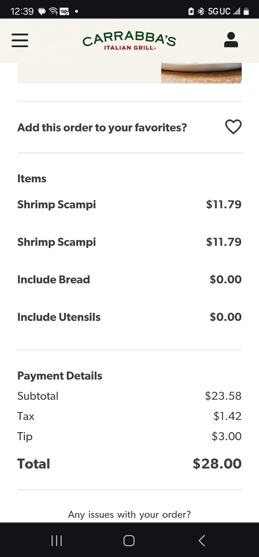Tap the Wi-Fi status bar icon
This screenshot has width=259, height=557.
click(53, 11)
